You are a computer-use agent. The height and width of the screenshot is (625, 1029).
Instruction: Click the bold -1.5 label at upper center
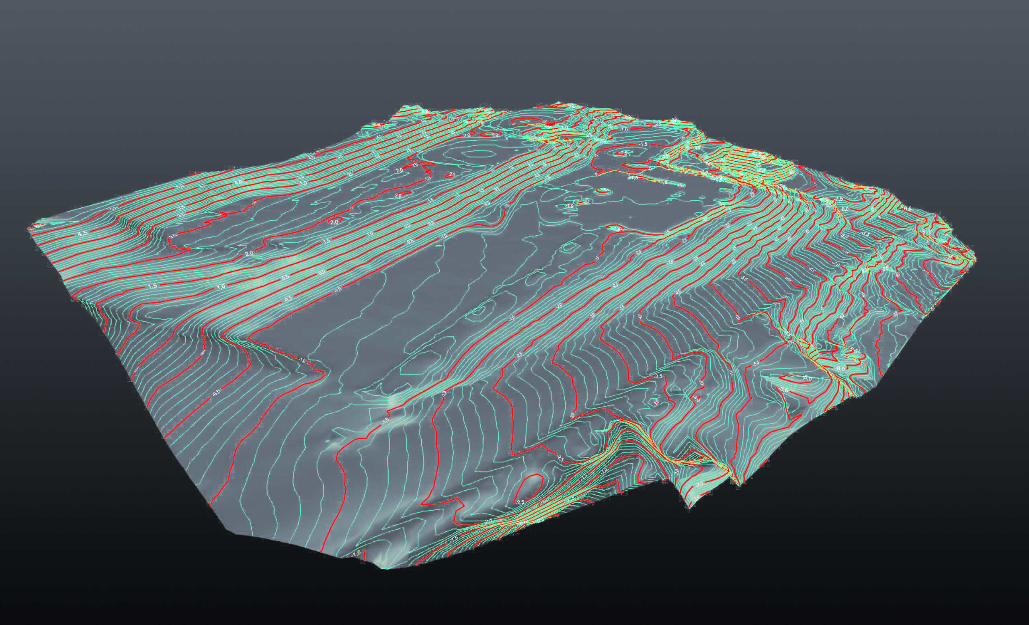click(x=643, y=144)
